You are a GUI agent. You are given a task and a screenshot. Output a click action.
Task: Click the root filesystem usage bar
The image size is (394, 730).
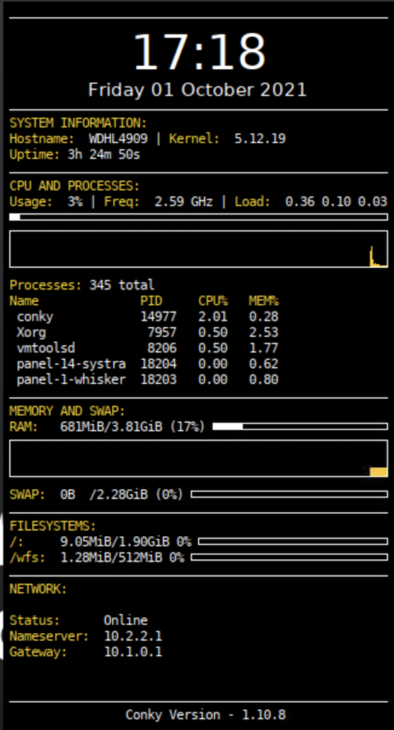pos(293,542)
